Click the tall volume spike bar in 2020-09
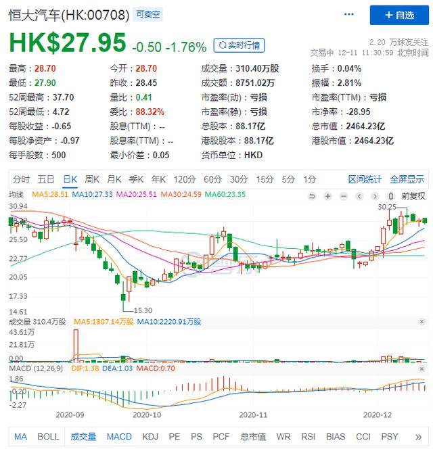This screenshot has width=433, height=449. 76,346
